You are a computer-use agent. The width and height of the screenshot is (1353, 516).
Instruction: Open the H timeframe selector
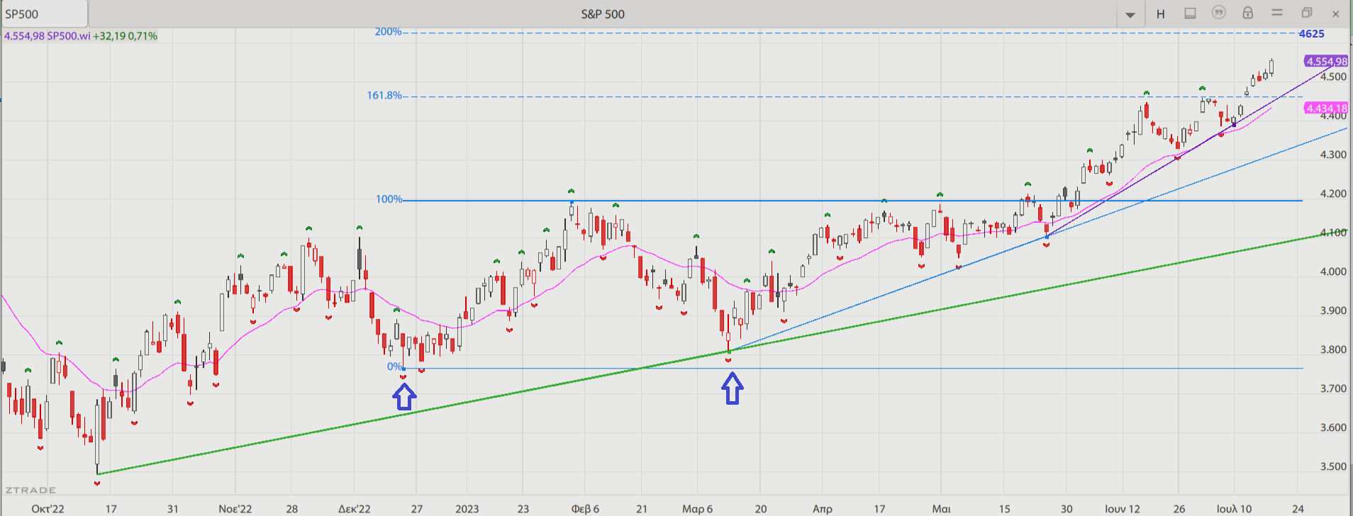[1161, 13]
